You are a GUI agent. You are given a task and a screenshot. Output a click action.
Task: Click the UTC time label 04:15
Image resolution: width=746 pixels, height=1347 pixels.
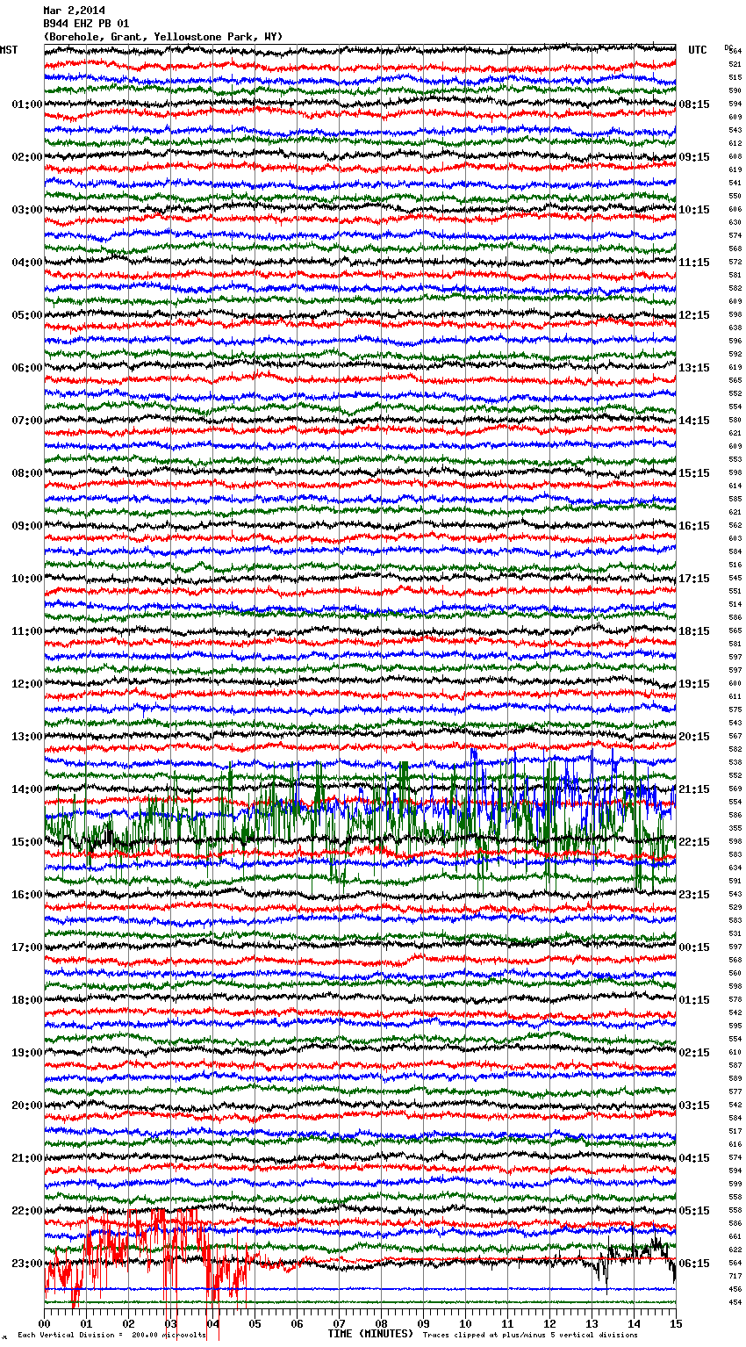[x=694, y=1158]
